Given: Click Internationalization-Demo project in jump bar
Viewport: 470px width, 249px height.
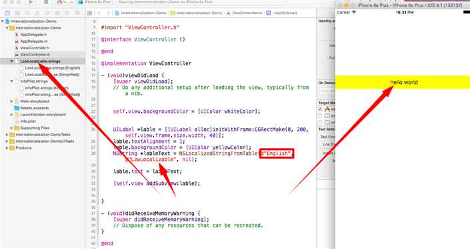Looking at the screenshot, I should pos(141,13).
